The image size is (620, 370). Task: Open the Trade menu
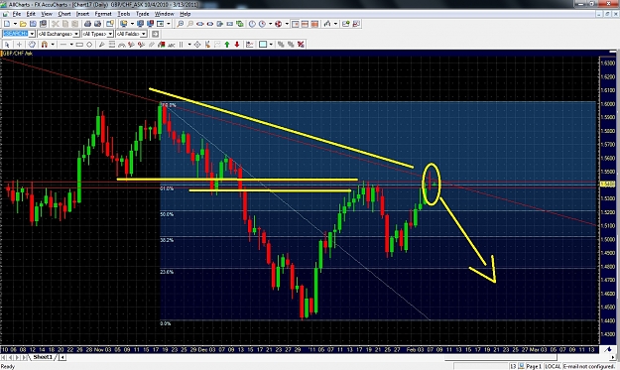(142, 14)
